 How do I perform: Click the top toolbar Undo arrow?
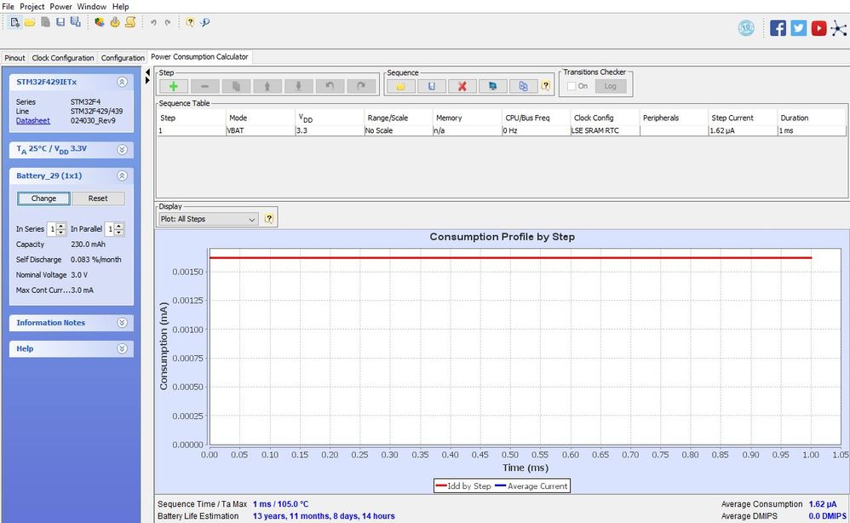(153, 22)
